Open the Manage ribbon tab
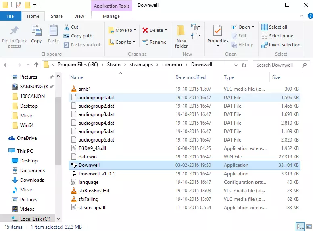Viewport: 313px width, 231px height. [111, 16]
